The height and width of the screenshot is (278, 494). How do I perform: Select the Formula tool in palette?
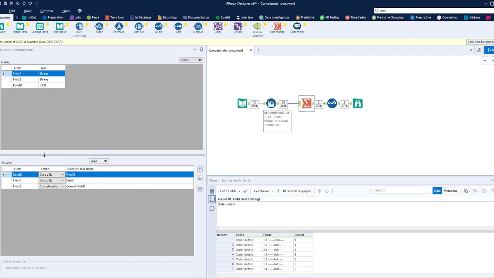tap(119, 28)
